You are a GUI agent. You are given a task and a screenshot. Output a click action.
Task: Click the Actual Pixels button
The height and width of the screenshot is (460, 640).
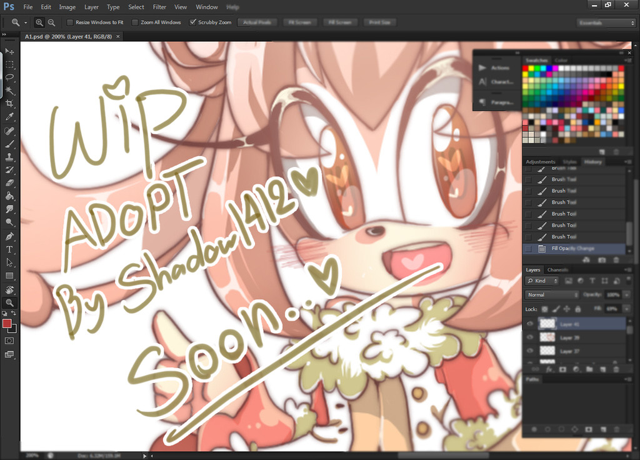pyautogui.click(x=257, y=22)
